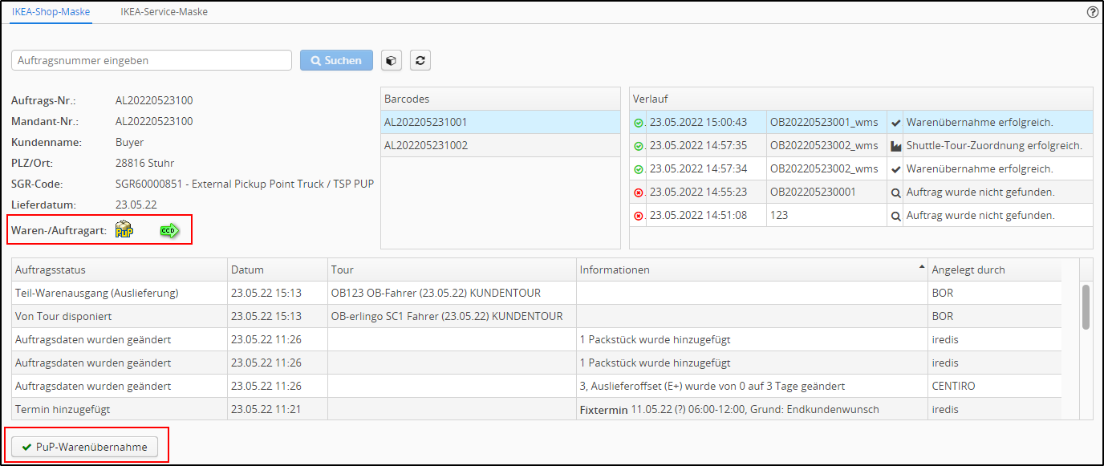This screenshot has width=1104, height=466.
Task: Sort by the Auftragsstatus column header
Action: click(120, 269)
